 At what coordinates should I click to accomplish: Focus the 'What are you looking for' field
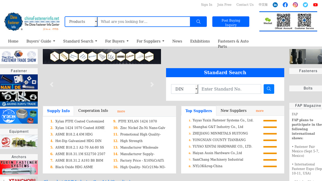(x=144, y=22)
